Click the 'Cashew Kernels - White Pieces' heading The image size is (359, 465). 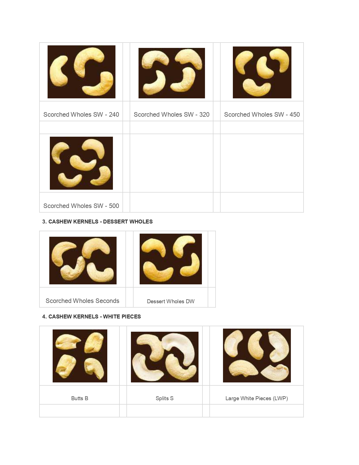(92, 316)
